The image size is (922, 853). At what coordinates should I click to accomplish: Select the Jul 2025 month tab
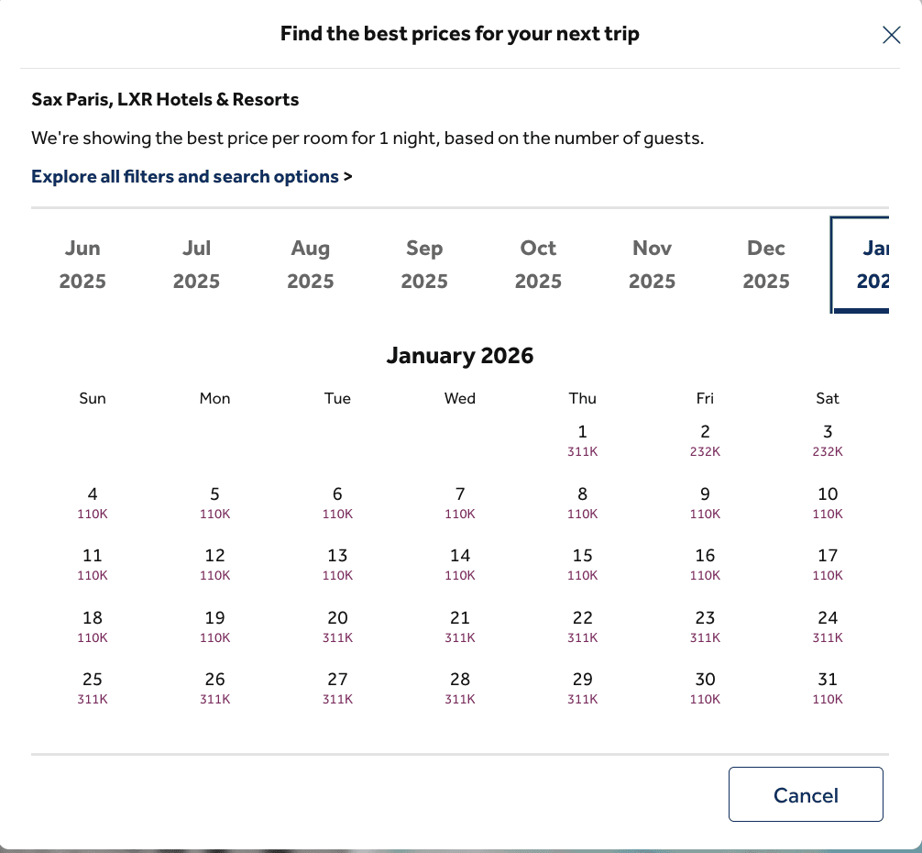pos(196,264)
